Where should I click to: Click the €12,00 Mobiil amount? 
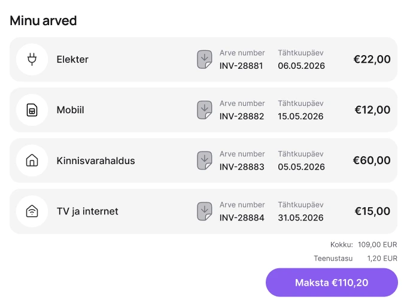point(372,110)
